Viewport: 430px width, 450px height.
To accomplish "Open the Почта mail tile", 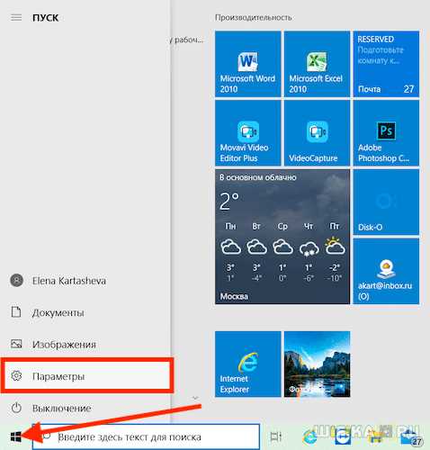I will (386, 64).
